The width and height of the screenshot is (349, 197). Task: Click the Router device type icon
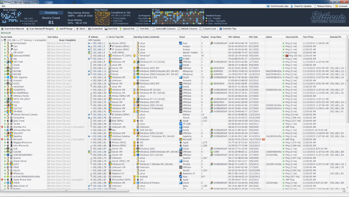[x=110, y=43]
